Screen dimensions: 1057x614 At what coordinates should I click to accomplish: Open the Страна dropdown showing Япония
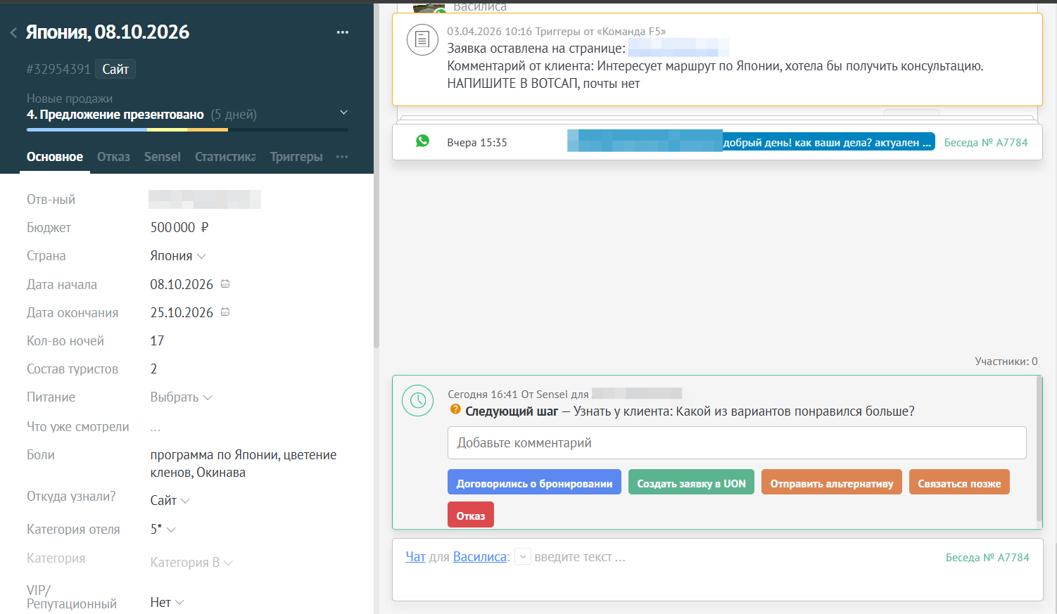pyautogui.click(x=178, y=256)
